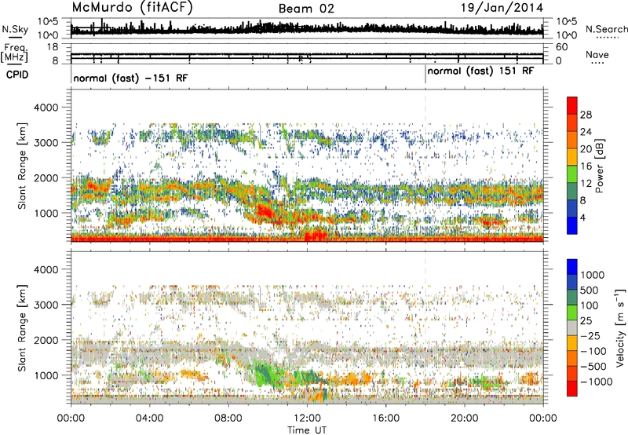Select the Freq. [MHz] axis label

coord(14,53)
